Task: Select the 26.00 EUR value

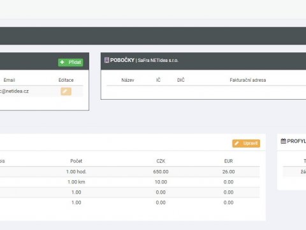Action: coord(228,172)
